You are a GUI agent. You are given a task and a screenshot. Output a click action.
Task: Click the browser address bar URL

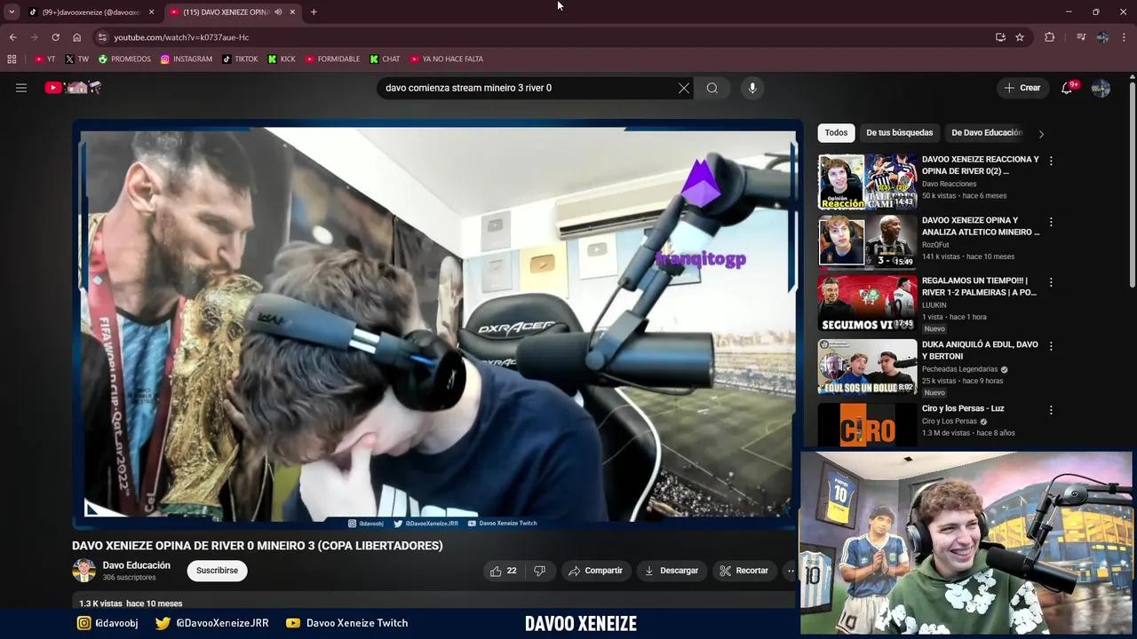pos(181,37)
